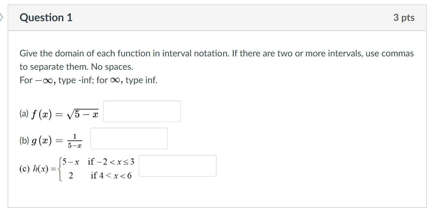
Task: Click the '5 − x' piece of h(x)
Action: 71,162
